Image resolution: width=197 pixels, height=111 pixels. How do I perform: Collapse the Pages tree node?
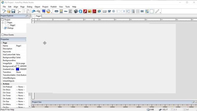(2, 23)
